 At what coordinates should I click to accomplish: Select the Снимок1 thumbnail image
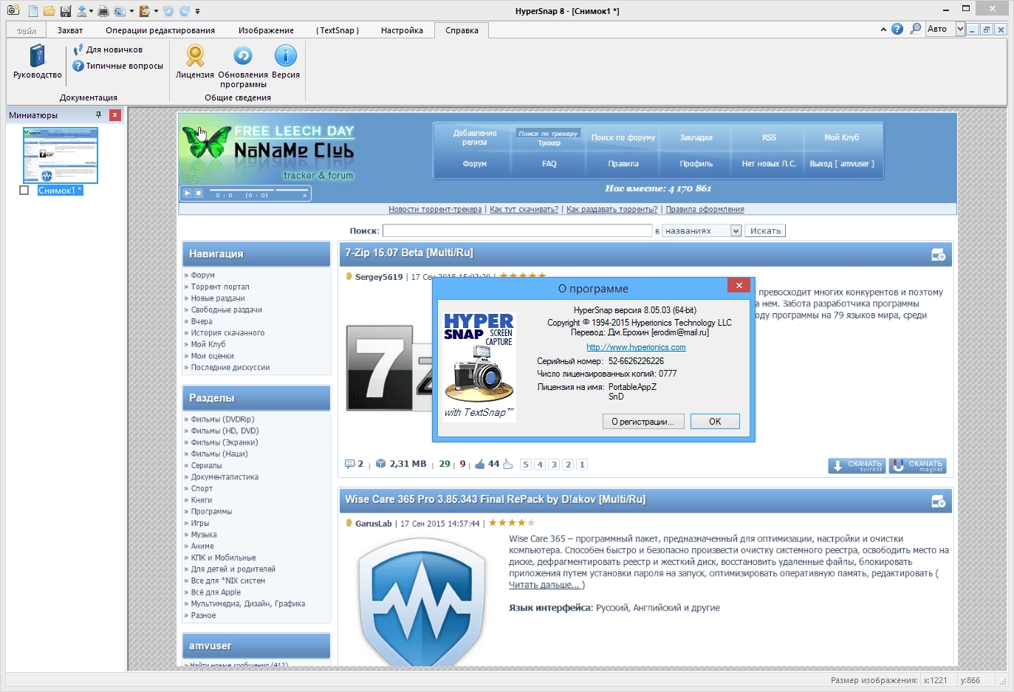click(61, 155)
